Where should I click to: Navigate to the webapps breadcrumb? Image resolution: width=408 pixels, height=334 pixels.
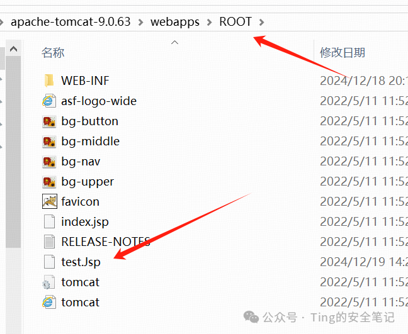pos(175,22)
